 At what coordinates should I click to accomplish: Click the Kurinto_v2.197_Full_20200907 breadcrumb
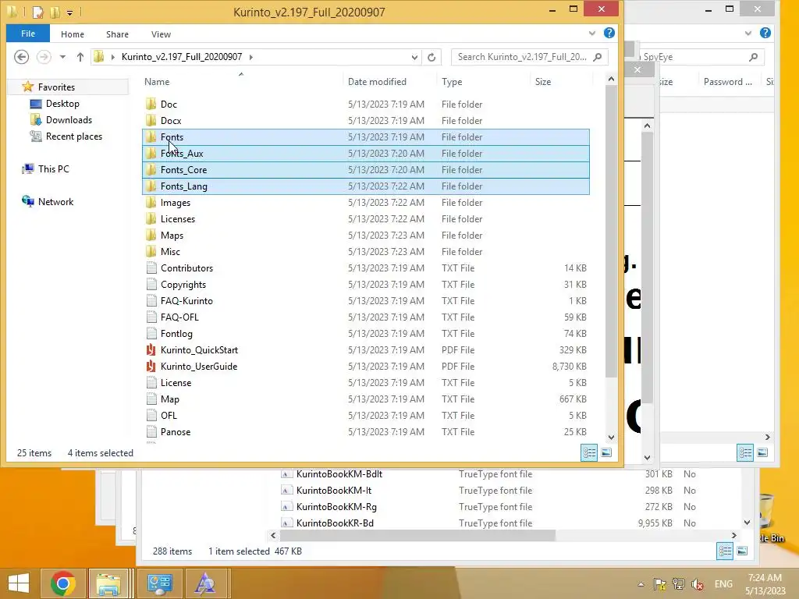pos(181,56)
